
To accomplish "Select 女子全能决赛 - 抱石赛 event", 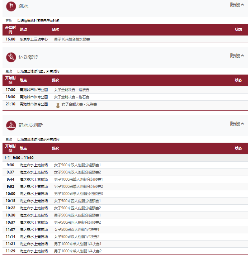I will (72, 97).
